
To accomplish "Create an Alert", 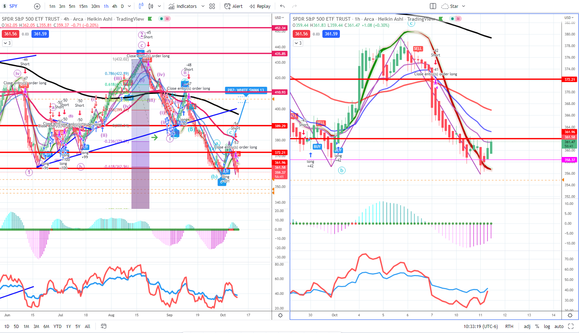I will (x=233, y=6).
